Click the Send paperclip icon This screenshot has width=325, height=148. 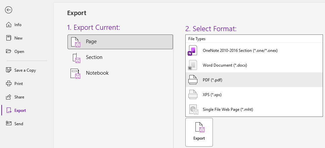click(9, 124)
